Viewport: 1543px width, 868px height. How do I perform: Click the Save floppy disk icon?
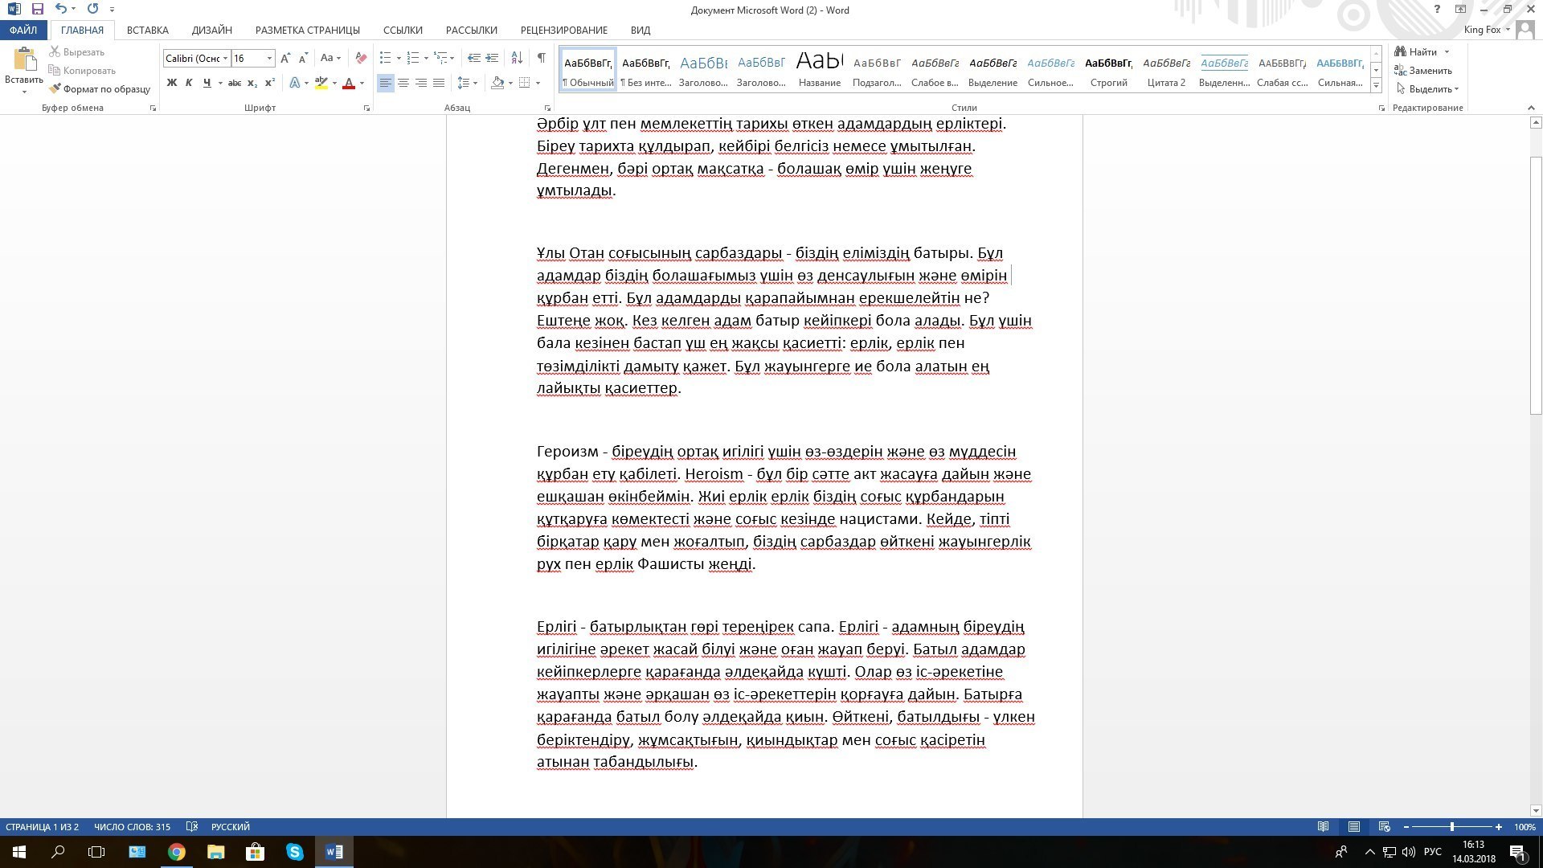pyautogui.click(x=37, y=9)
